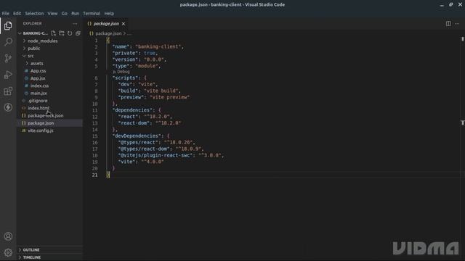Click line number 21 in the gutter
This screenshot has height=261, width=465.
[94, 175]
